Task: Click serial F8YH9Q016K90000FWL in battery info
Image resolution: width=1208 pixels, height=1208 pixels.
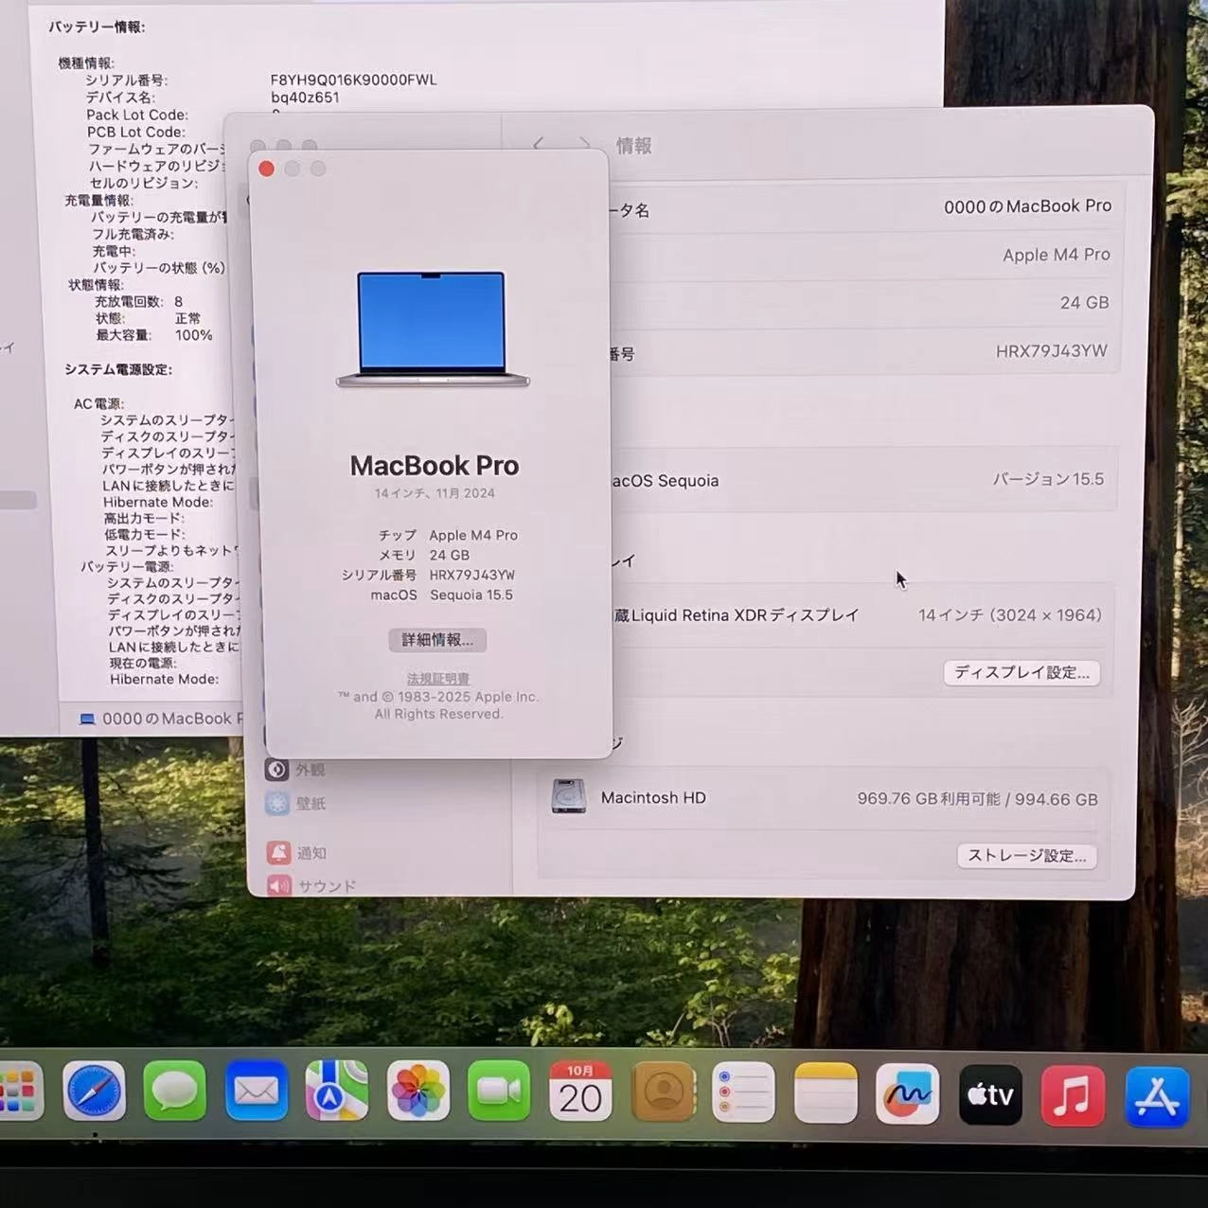Action: click(353, 80)
